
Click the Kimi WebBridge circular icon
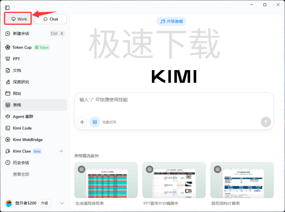8,139
